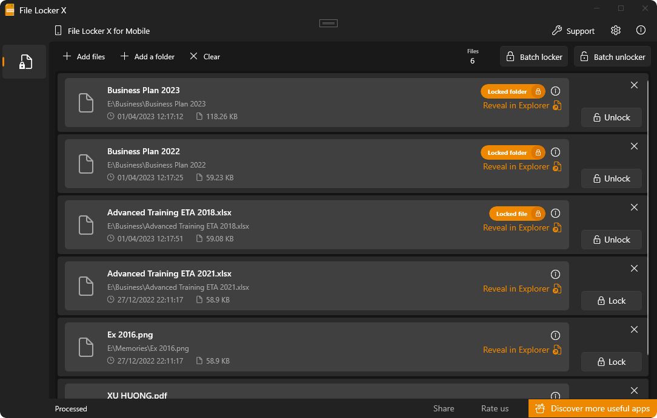Screen dimensions: 657x418
Task: Click Locked folder badge for Business Plan 2022
Action: 513,152
